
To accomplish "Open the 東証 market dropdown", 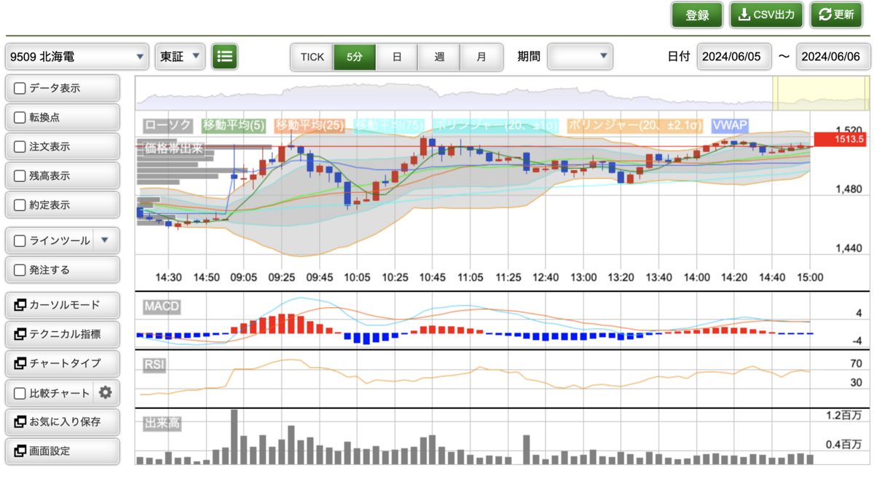I will tap(180, 57).
